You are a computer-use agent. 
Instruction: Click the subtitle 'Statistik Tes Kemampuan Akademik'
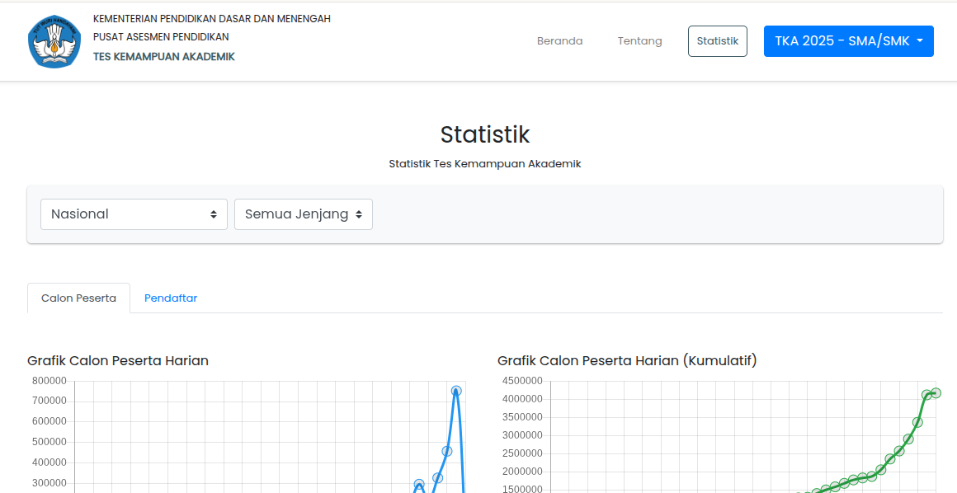[x=485, y=164]
